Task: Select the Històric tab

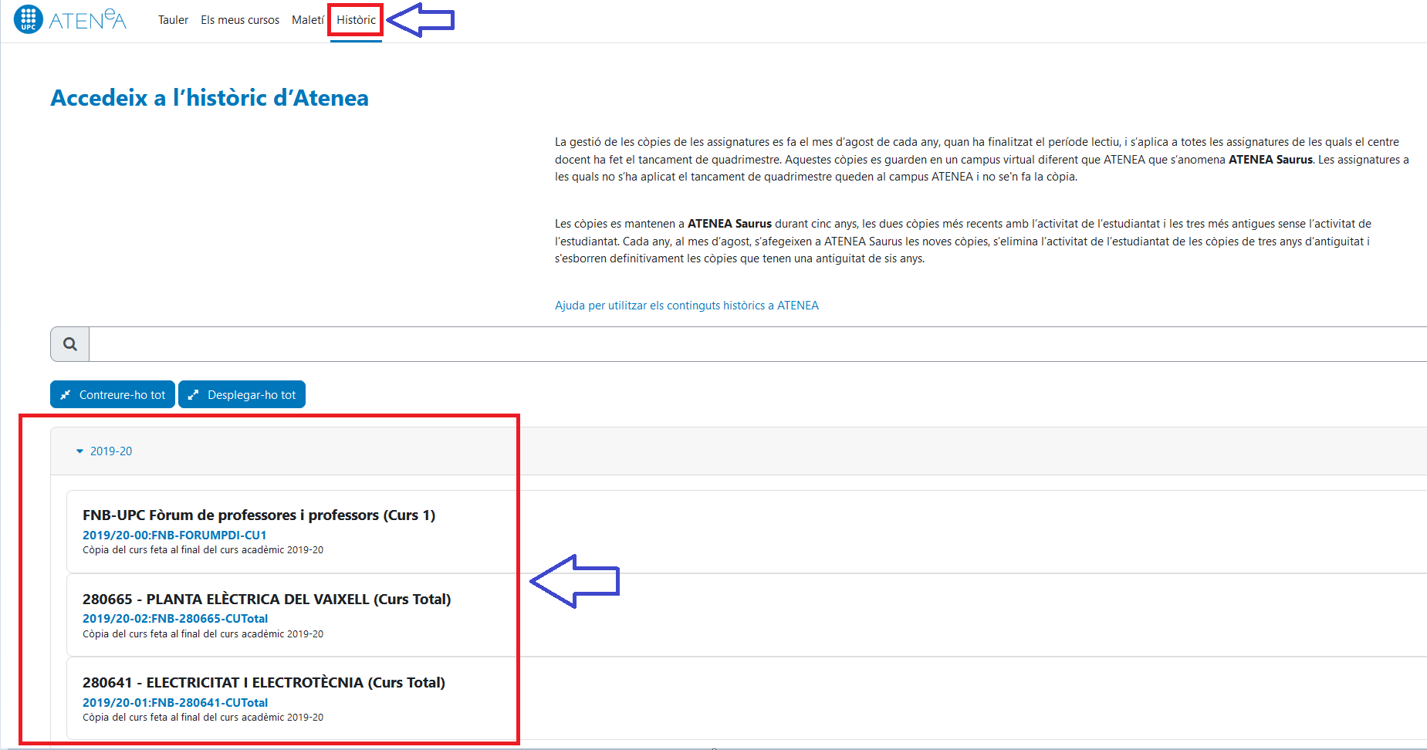Action: click(x=356, y=20)
